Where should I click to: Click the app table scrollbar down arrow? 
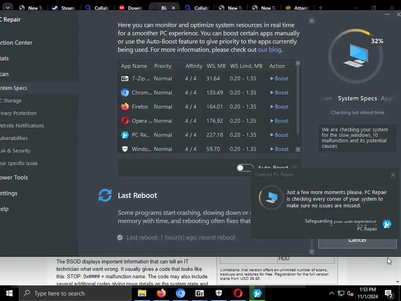tap(298, 149)
